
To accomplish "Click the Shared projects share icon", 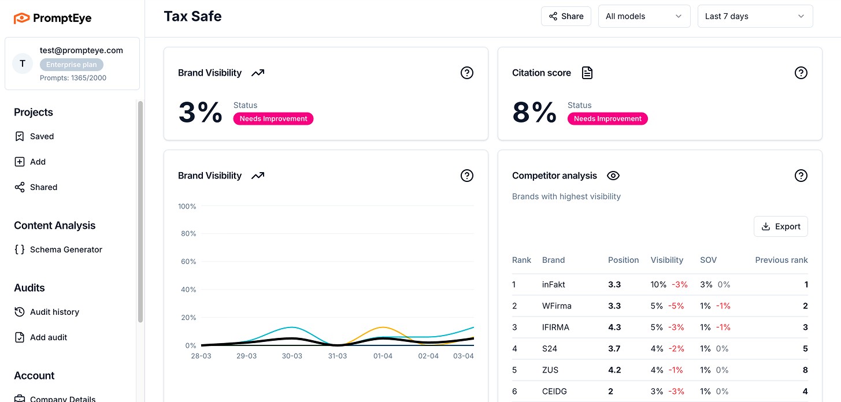I will [20, 187].
